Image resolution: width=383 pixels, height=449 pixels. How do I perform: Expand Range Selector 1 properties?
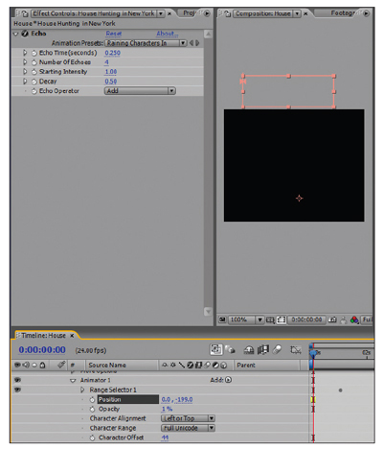point(82,390)
